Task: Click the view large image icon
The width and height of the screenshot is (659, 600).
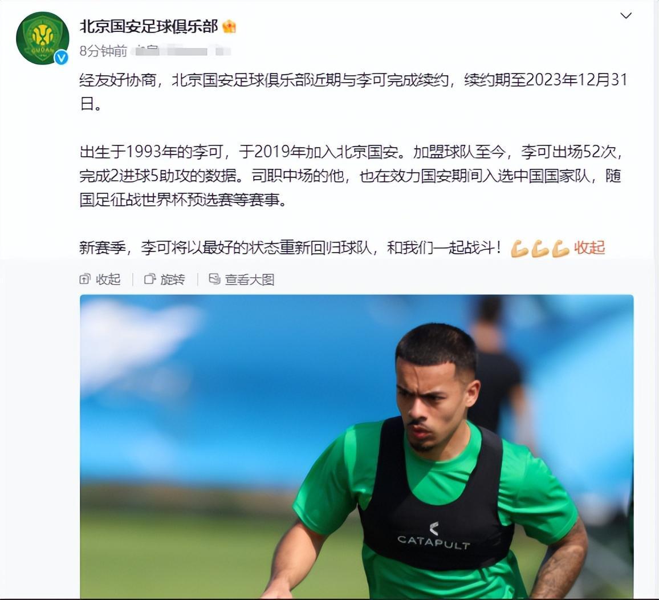Action: [x=214, y=279]
